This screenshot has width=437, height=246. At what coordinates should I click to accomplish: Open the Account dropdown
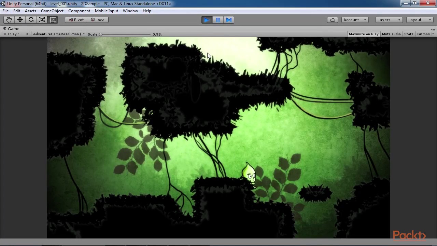click(x=355, y=20)
